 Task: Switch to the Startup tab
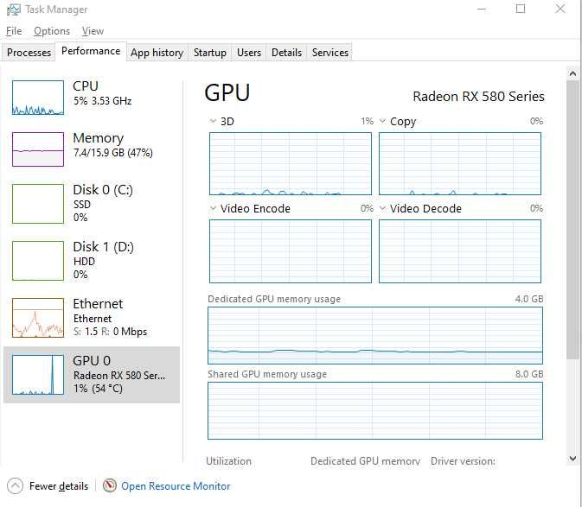click(x=209, y=53)
